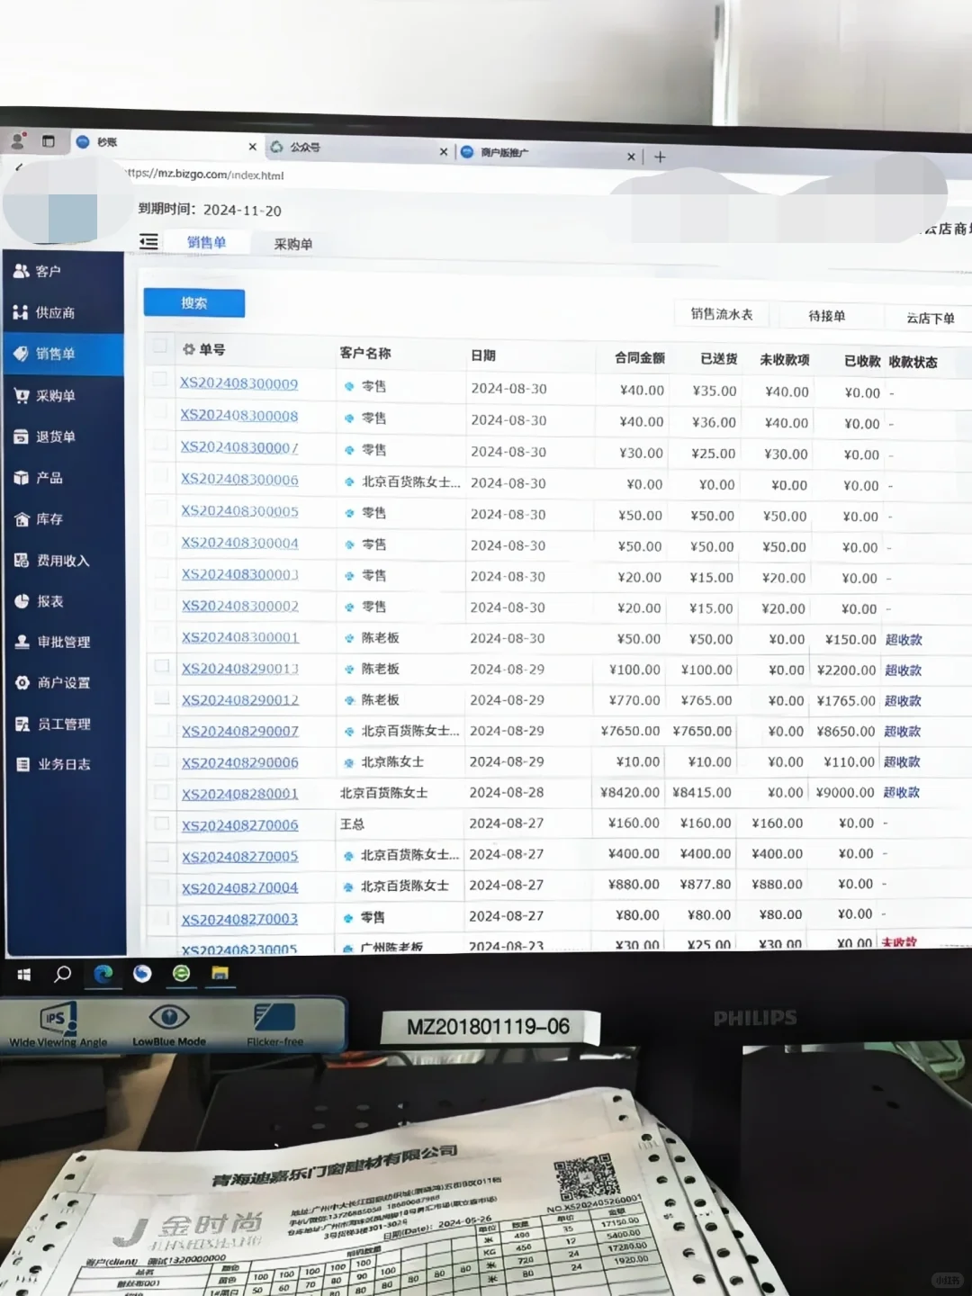Viewport: 972px width, 1296px height.
Task: Open File Explorer from the taskbar
Action: tap(220, 973)
